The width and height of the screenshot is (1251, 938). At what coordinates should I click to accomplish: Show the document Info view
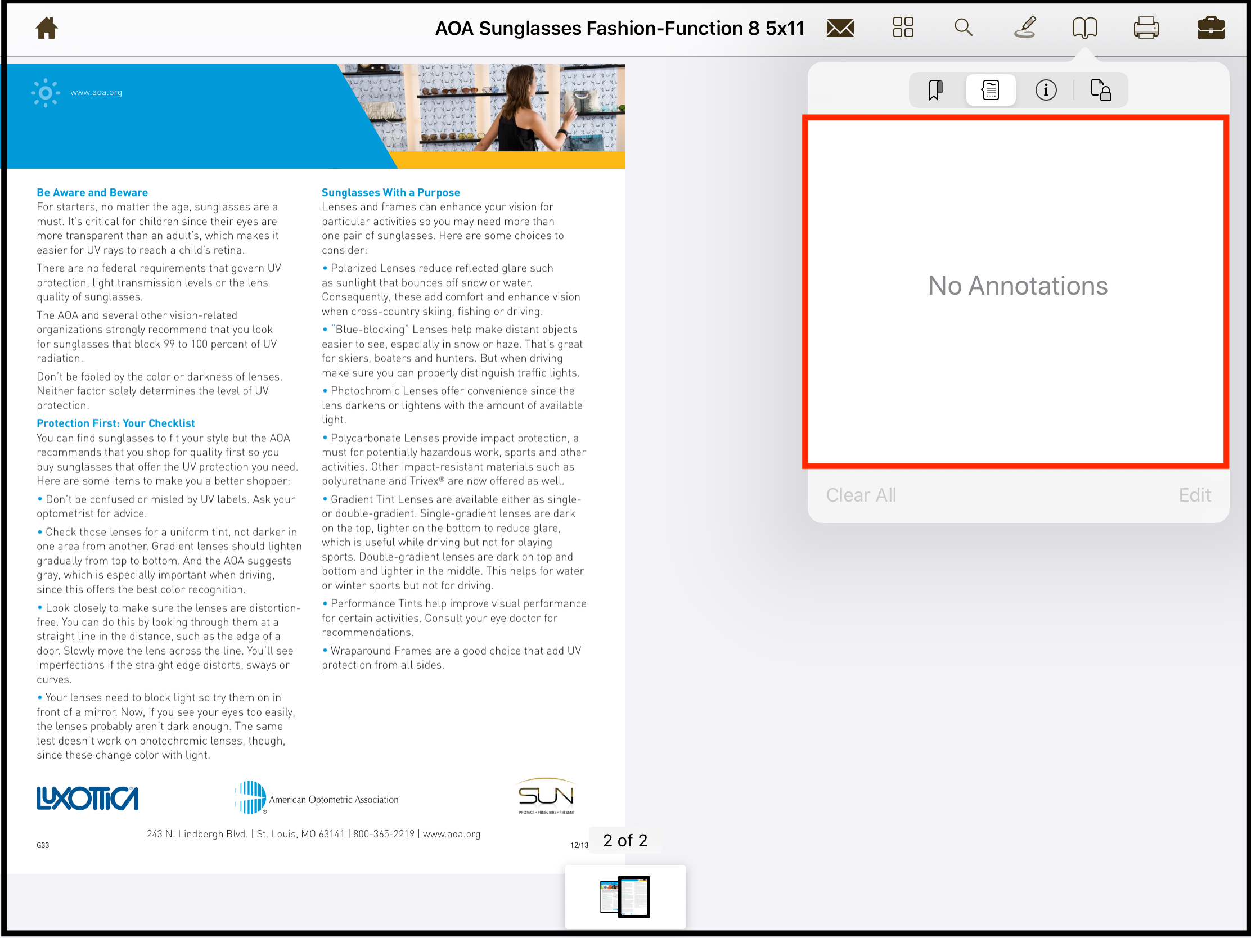(x=1046, y=89)
